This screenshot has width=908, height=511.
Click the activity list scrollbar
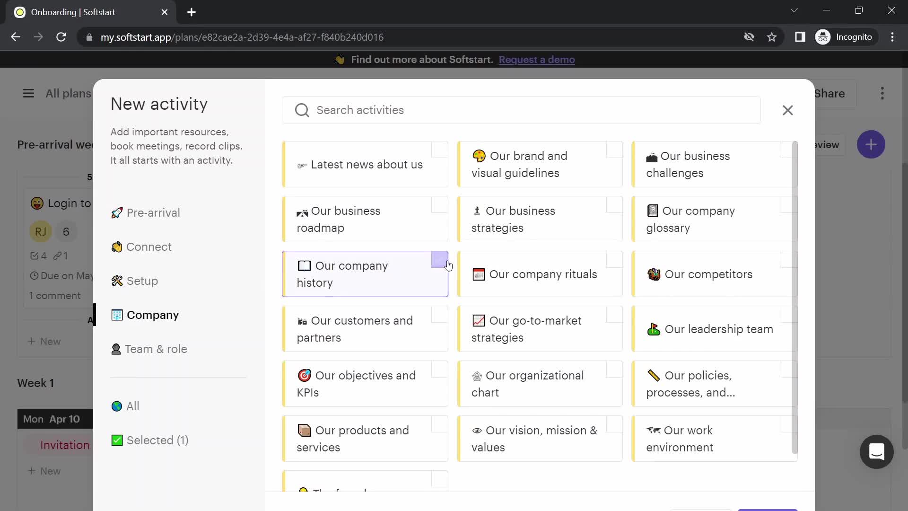point(794,297)
